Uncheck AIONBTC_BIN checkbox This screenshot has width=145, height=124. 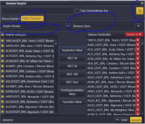coord(3,86)
